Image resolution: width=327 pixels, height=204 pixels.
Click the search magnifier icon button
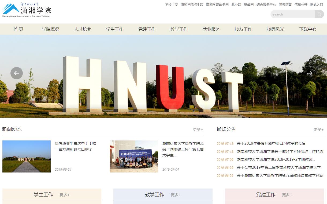coord(319,14)
